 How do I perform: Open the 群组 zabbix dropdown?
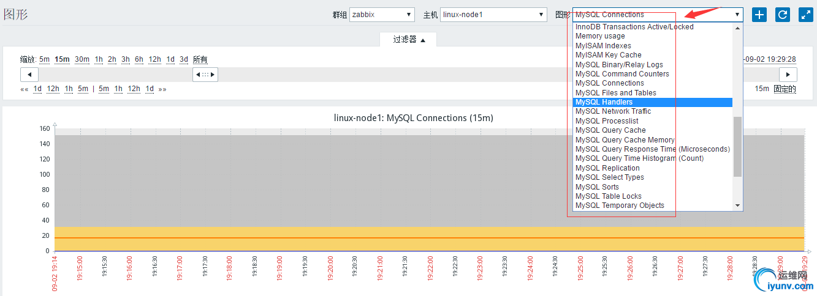coord(382,15)
